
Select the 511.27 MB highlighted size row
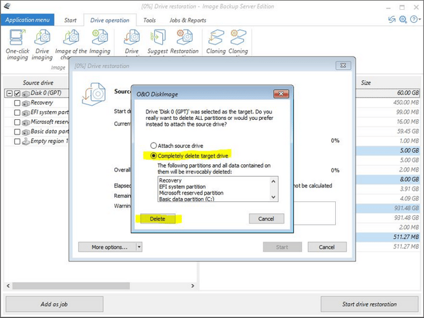388,237
